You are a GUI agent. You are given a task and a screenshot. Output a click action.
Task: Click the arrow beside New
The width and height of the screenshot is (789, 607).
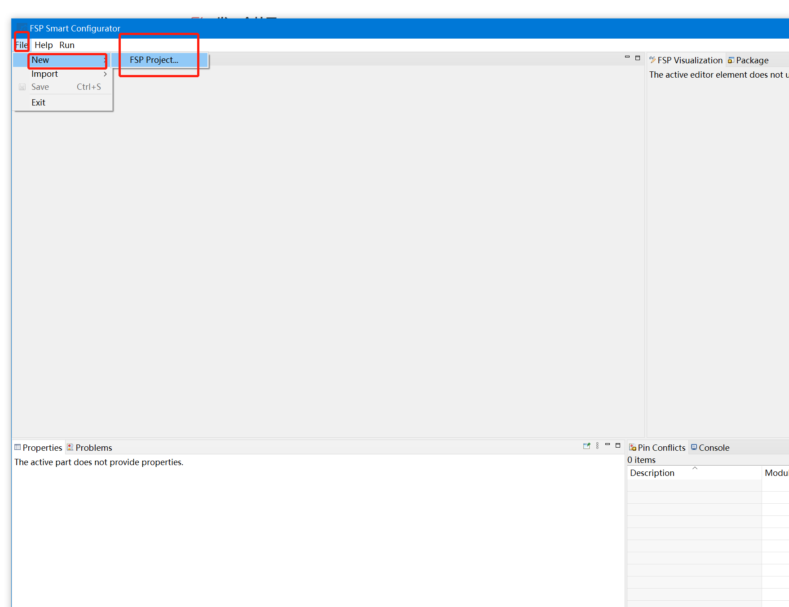[x=105, y=60]
